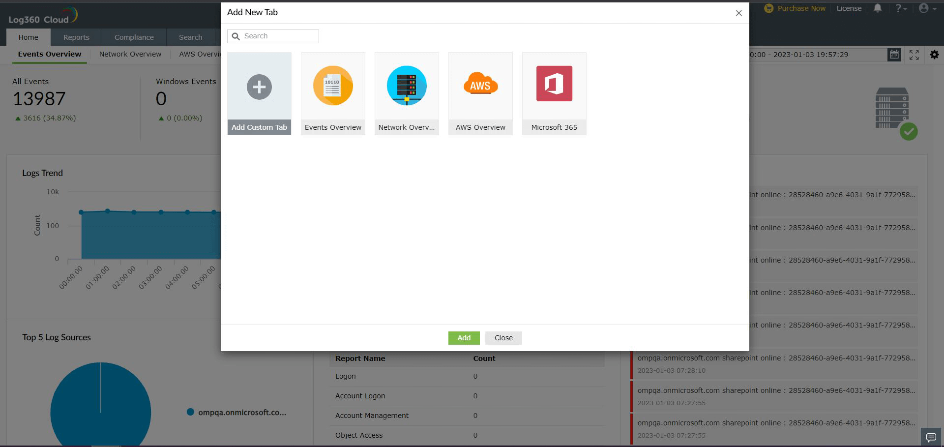Open dashboard settings gear icon
The image size is (944, 447).
pos(934,55)
